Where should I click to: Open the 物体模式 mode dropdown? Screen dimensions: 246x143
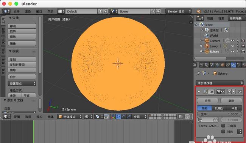(70, 117)
